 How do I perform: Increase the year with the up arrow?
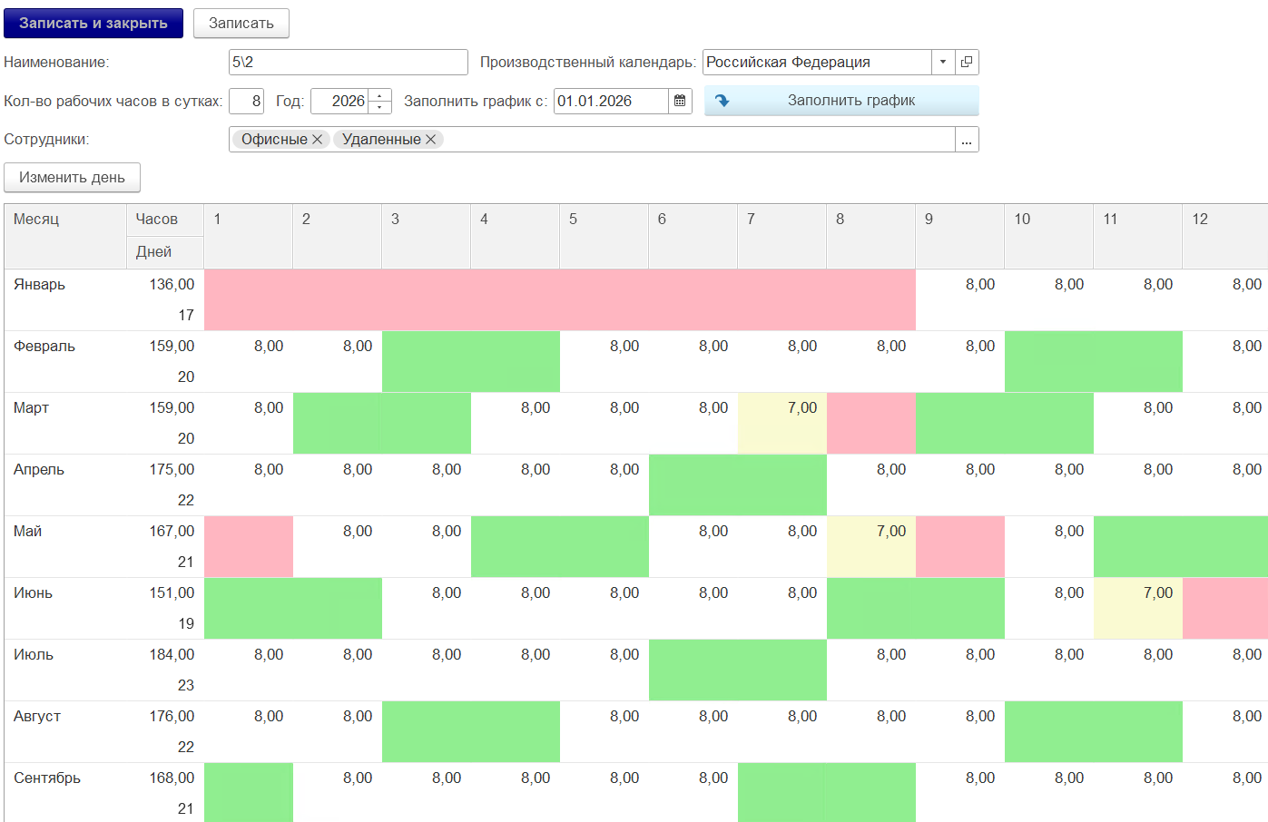tap(380, 95)
